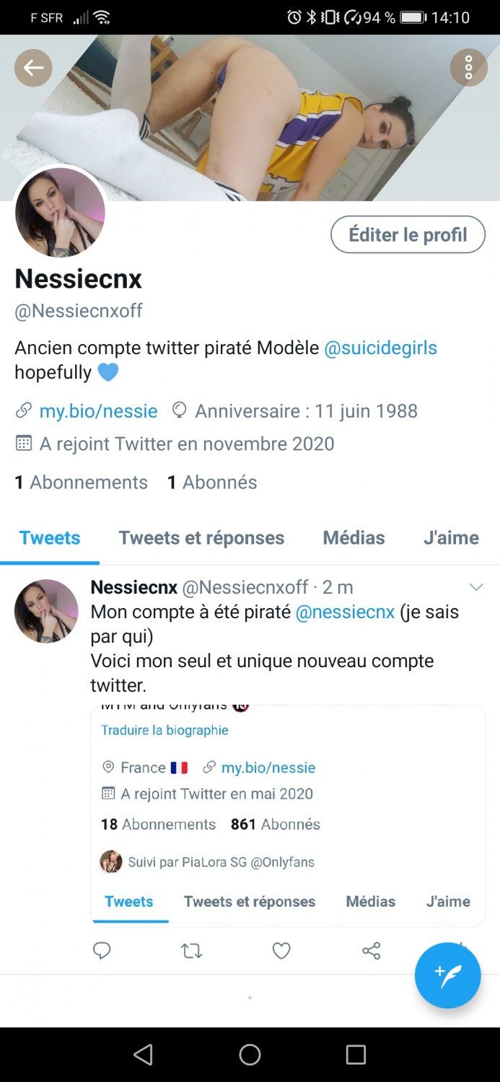The image size is (500, 1082).
Task: Expand the tweet options chevron
Action: coord(476,587)
